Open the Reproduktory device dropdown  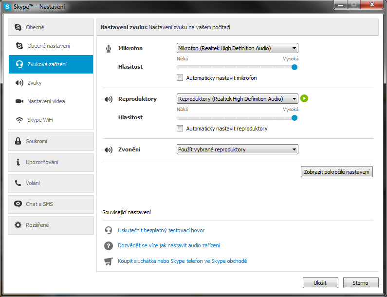[x=238, y=99]
